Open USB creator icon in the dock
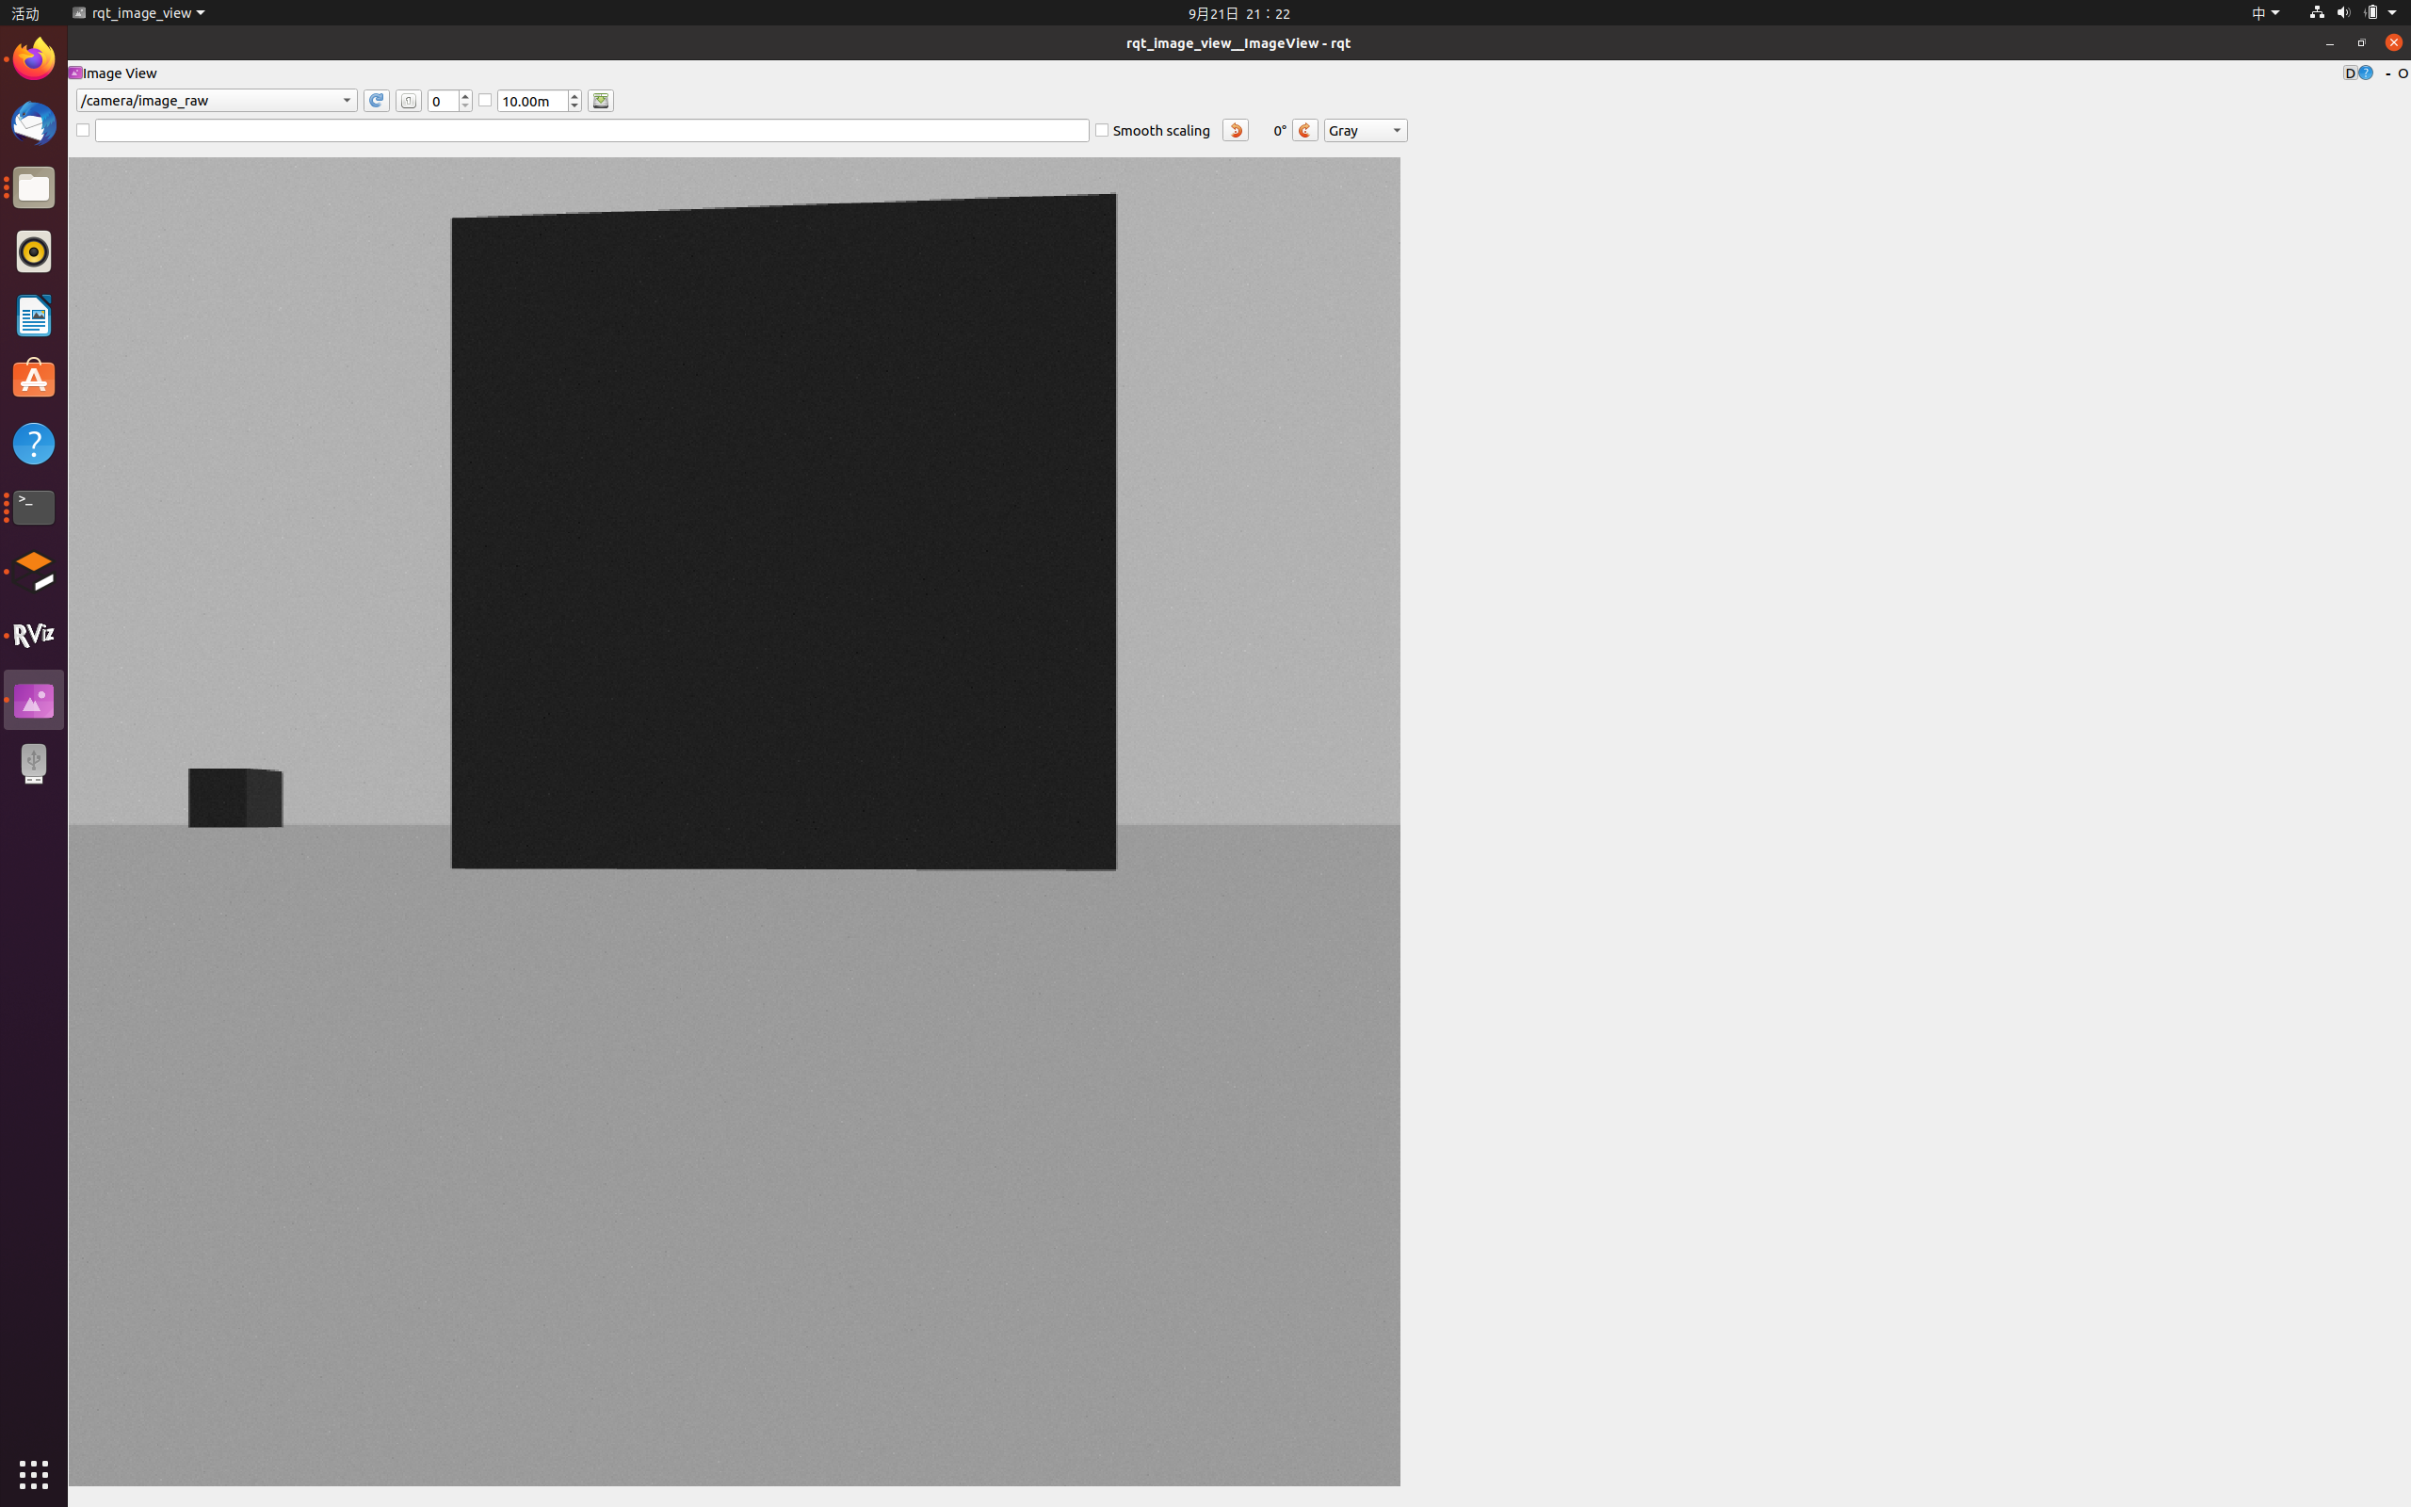The height and width of the screenshot is (1507, 2411). click(34, 764)
